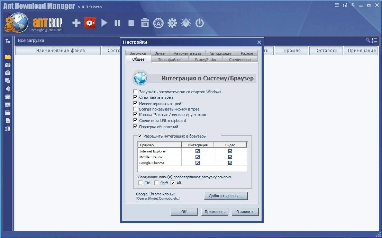Screen dimensions: 382x238
Task: Enable 'Всегда показывать иконку в трее'
Action: [135, 109]
